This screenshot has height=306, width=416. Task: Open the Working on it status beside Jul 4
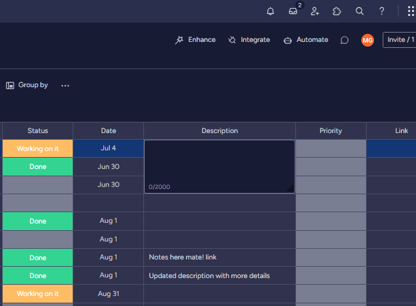(38, 148)
